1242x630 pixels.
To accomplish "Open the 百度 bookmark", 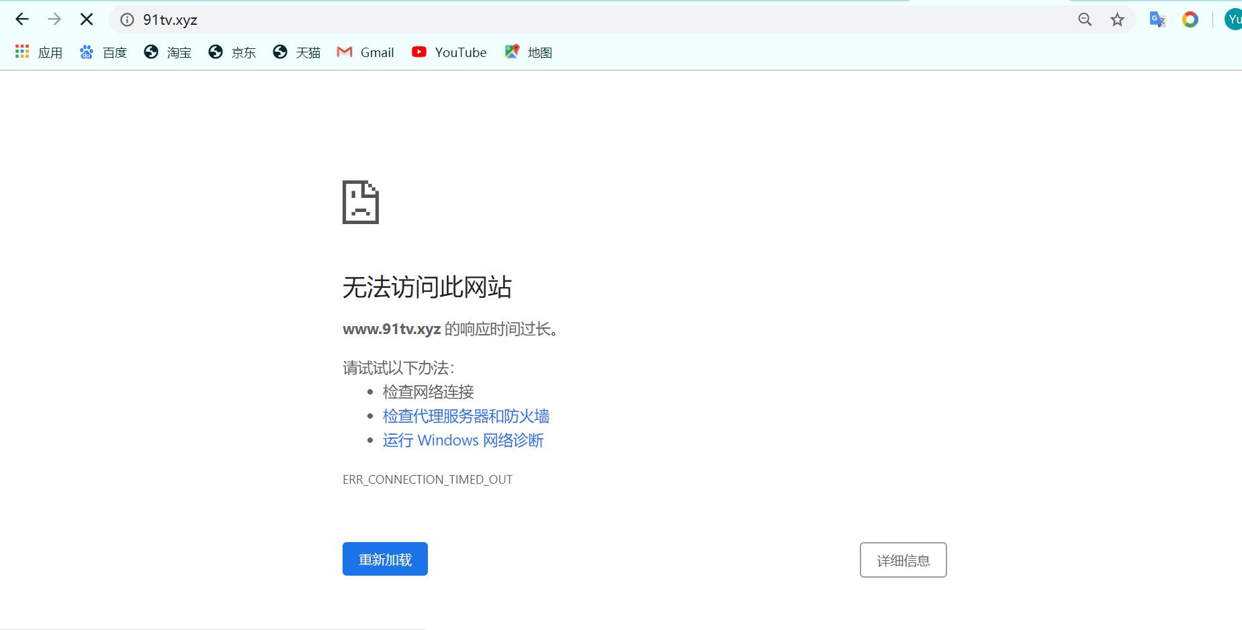I will click(103, 52).
